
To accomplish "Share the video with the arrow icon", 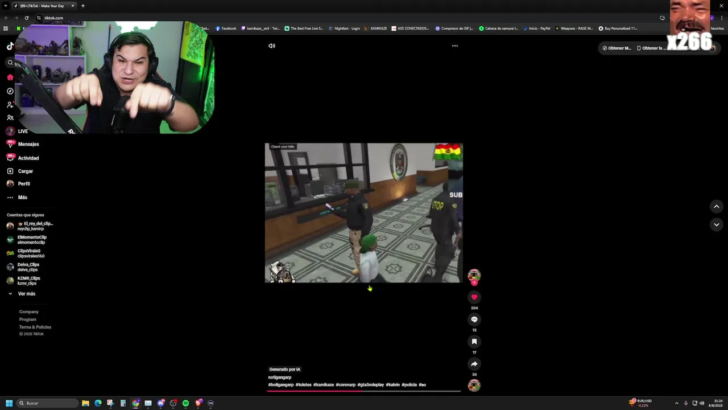I will 474,364.
